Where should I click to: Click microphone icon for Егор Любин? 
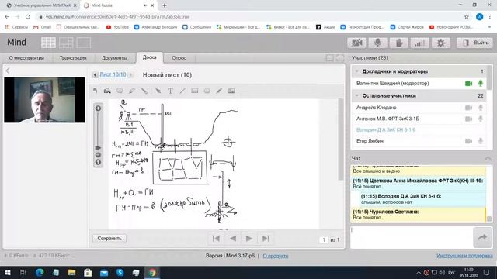(x=481, y=141)
